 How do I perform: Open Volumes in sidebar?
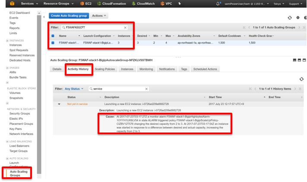click(15, 93)
